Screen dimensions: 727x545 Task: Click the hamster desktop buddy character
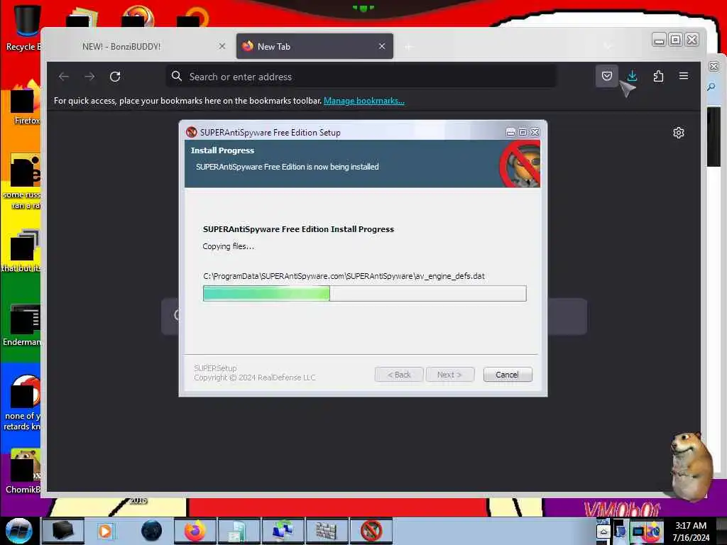point(692,466)
